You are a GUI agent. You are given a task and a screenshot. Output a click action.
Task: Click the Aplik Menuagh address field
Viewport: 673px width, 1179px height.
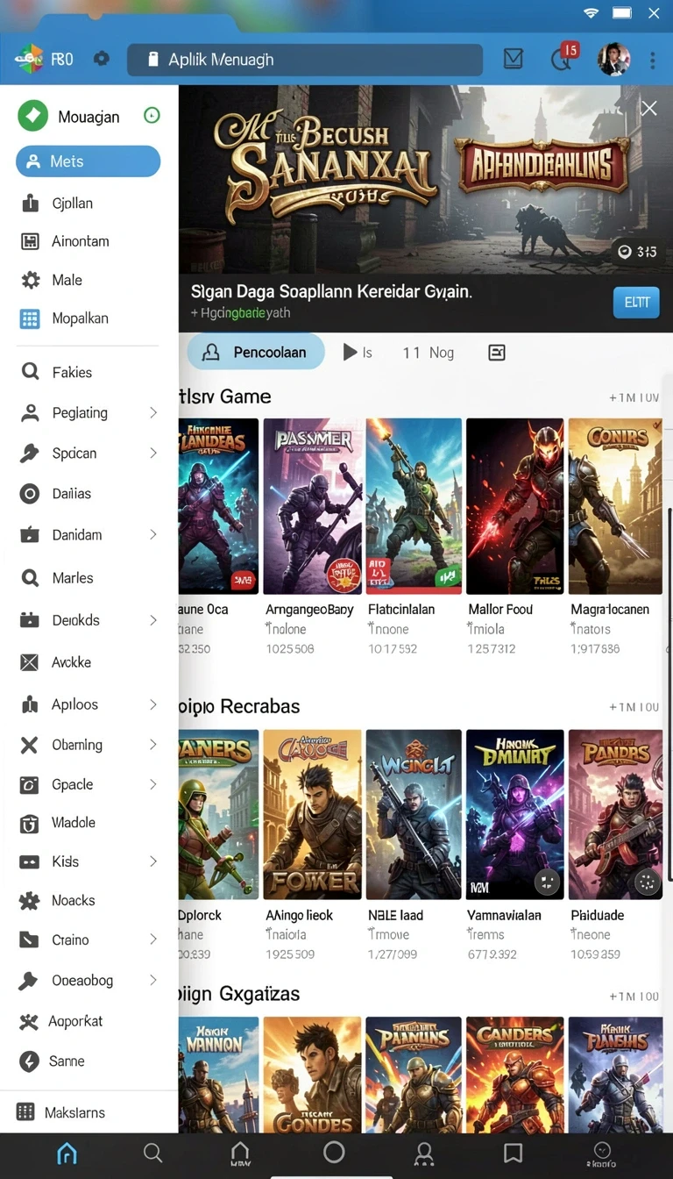305,60
